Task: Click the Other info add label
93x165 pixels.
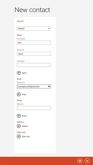Action: click(26, 136)
